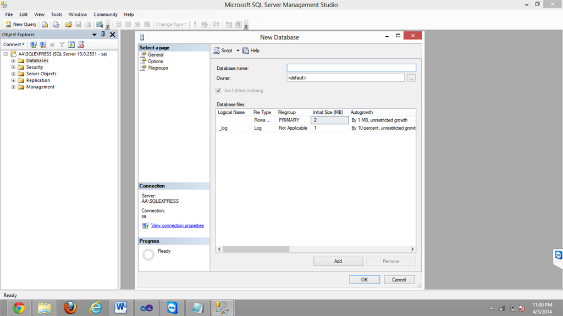Toggle Use full-text indexing checkbox
This screenshot has width=563, height=316.
coord(218,91)
